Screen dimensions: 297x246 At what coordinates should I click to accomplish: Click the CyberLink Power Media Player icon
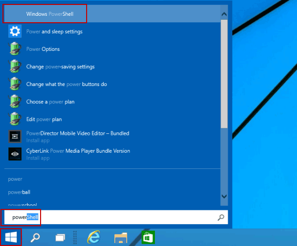click(x=15, y=154)
